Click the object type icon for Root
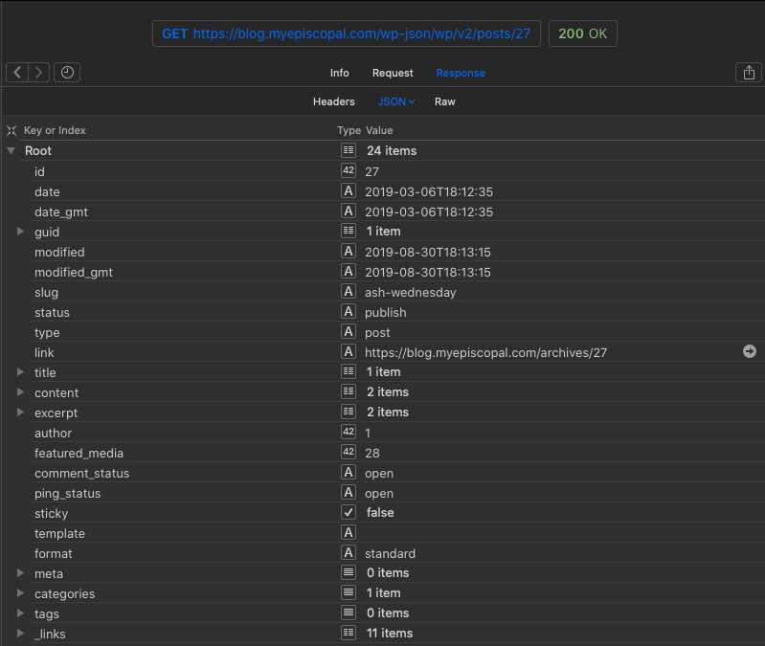 click(349, 150)
